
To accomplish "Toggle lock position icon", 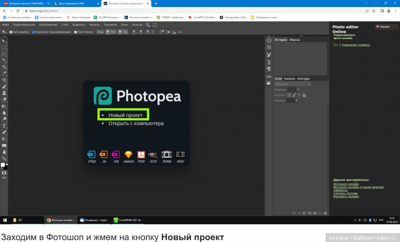I will click(x=299, y=95).
